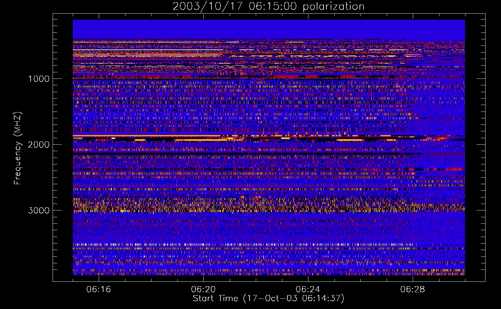
Task: Click the 06:16 time tick label
Action: tap(98, 289)
